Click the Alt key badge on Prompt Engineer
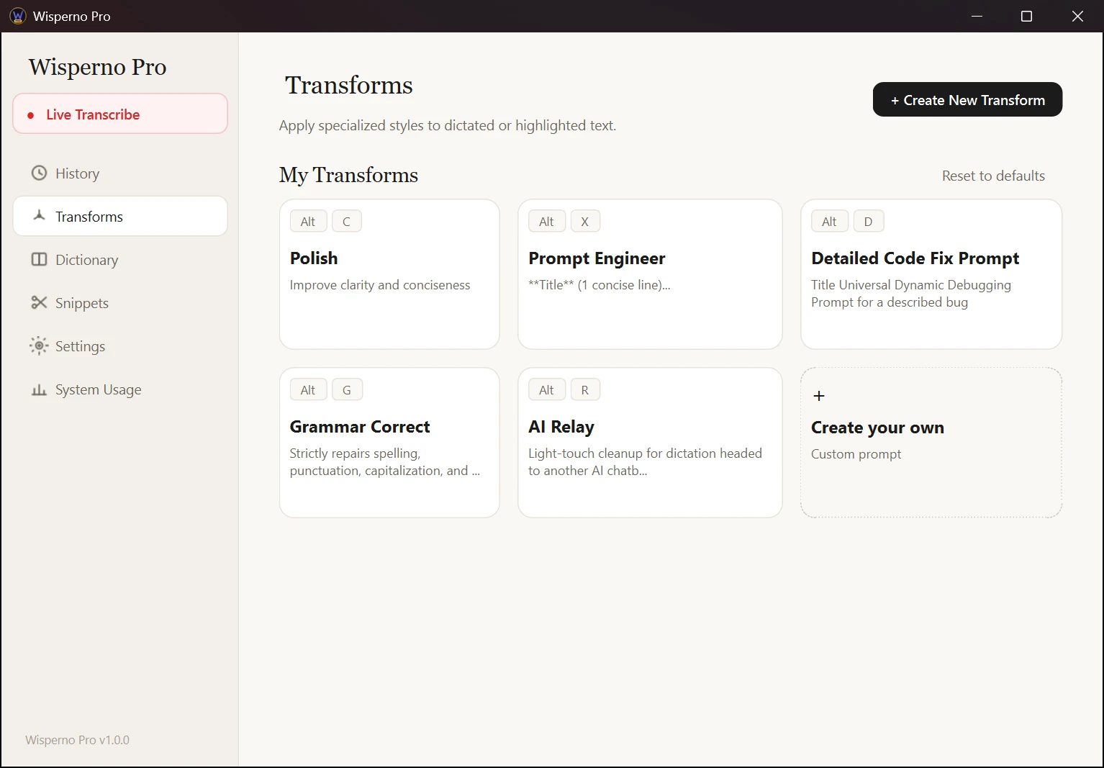Viewport: 1104px width, 768px height. tap(547, 221)
